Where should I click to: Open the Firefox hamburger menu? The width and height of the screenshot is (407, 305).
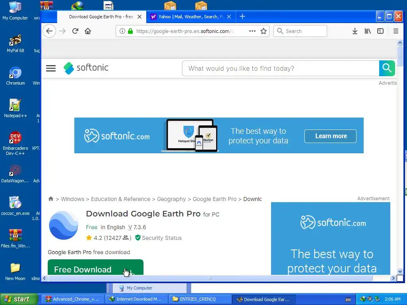395,31
